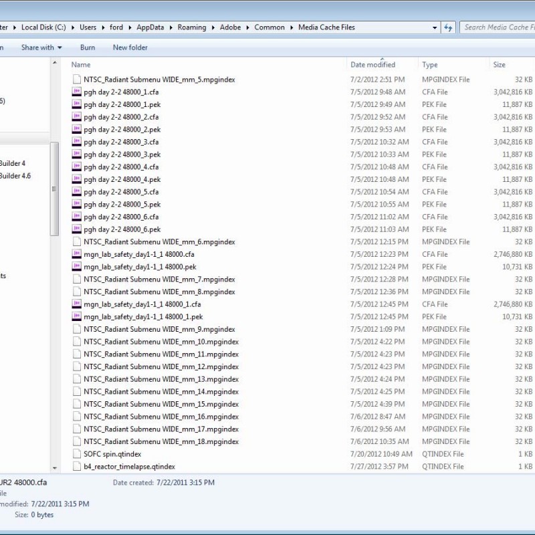Image resolution: width=535 pixels, height=535 pixels.
Task: Go to the Adobe folder in the address path
Action: point(231,27)
